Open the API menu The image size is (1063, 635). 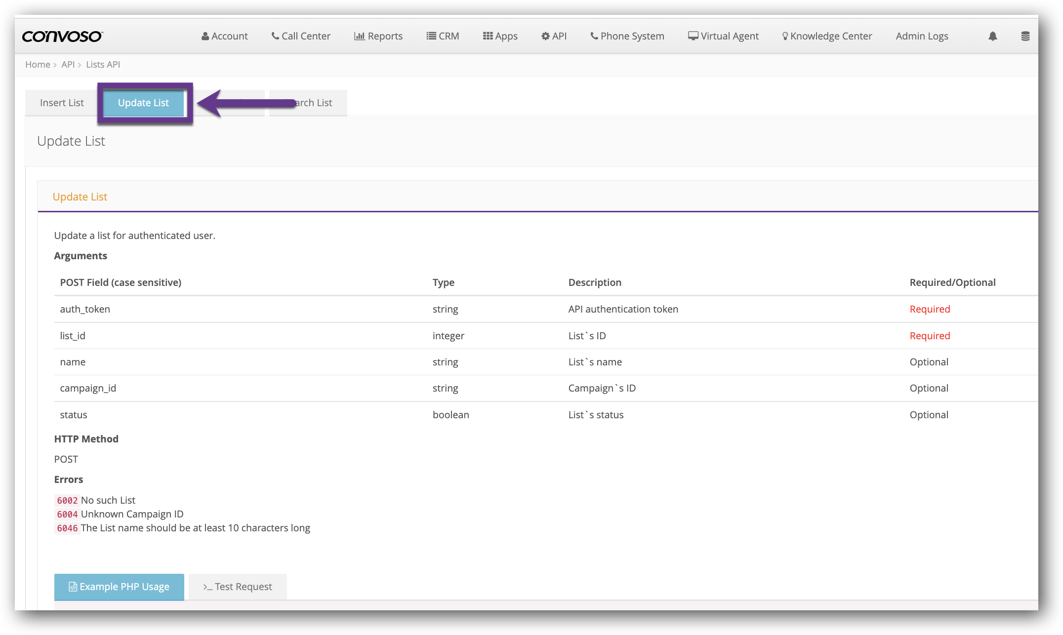554,36
